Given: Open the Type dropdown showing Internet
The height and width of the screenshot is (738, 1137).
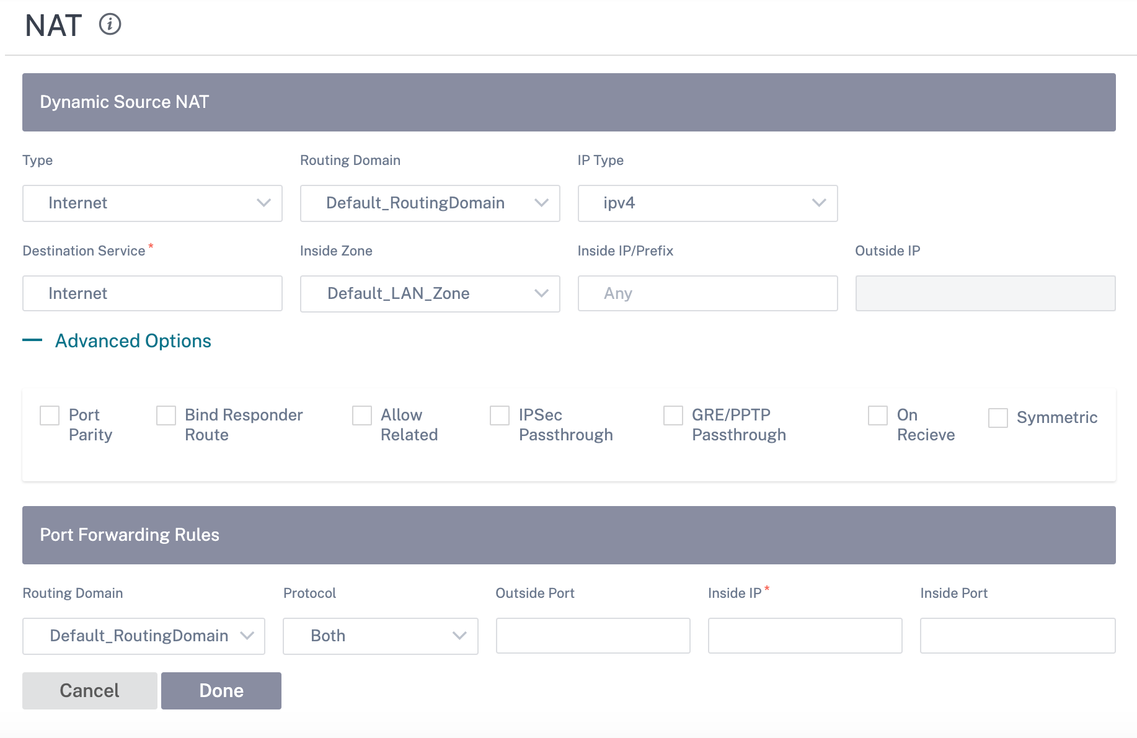Looking at the screenshot, I should [x=153, y=203].
